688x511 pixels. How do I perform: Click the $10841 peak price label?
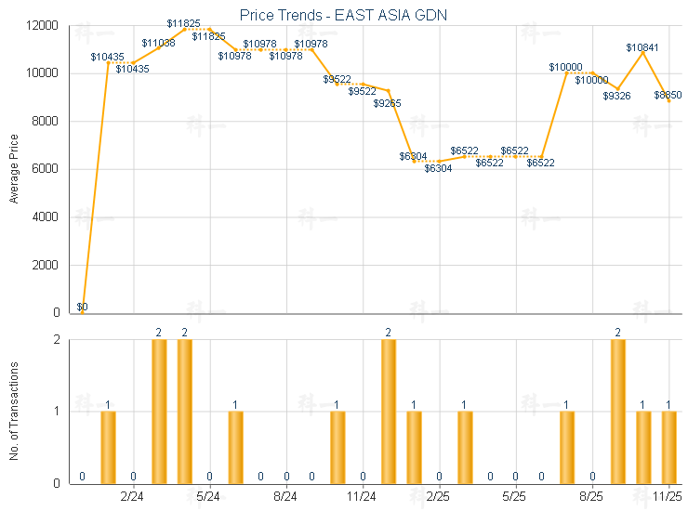point(642,46)
